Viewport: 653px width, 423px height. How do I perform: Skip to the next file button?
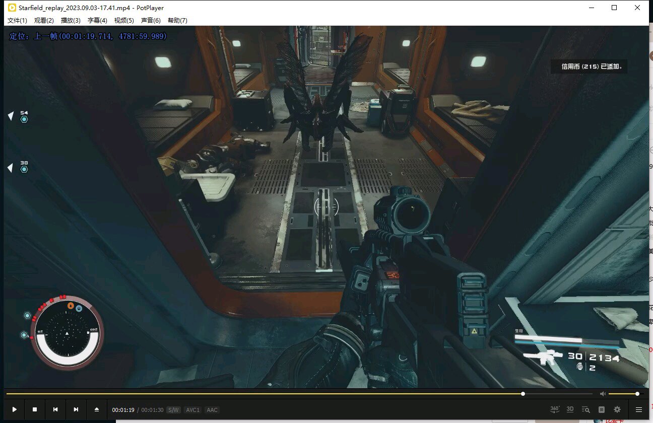click(76, 409)
